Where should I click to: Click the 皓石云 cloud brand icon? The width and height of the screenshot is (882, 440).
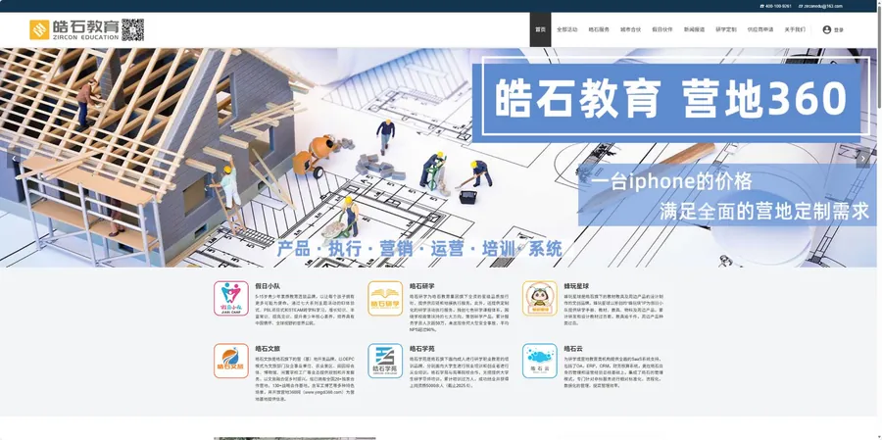[539, 361]
